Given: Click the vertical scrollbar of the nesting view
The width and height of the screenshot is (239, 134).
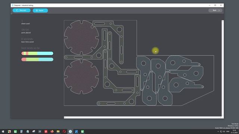Looking at the screenshot, I should [x=223, y=68].
